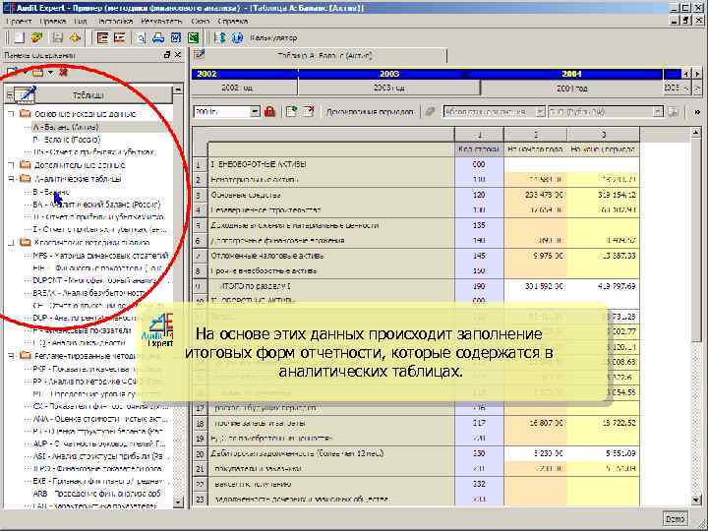Open BA - Аналитический баланс (Россия)
708x531 pixels.
pos(96,205)
